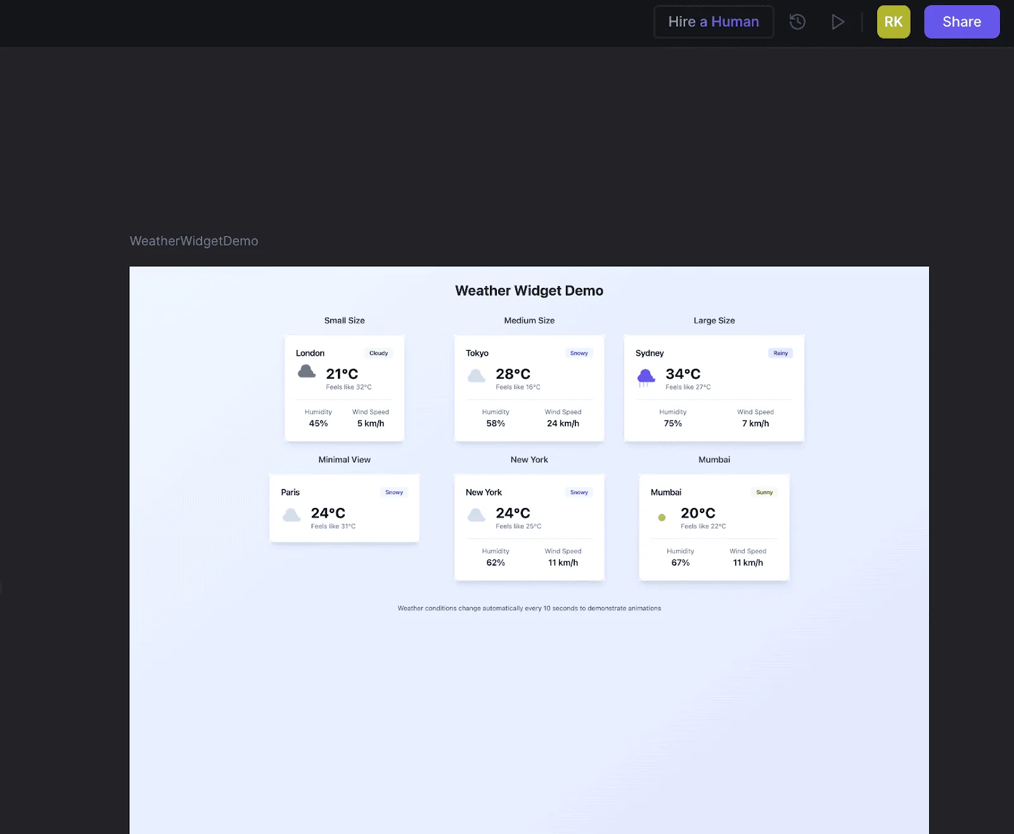Viewport: 1014px width, 834px height.
Task: Open the RK user avatar
Action: tap(893, 22)
